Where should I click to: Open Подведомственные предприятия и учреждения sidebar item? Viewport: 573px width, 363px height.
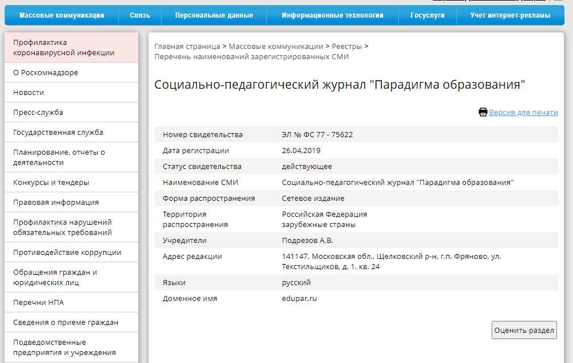point(72,347)
